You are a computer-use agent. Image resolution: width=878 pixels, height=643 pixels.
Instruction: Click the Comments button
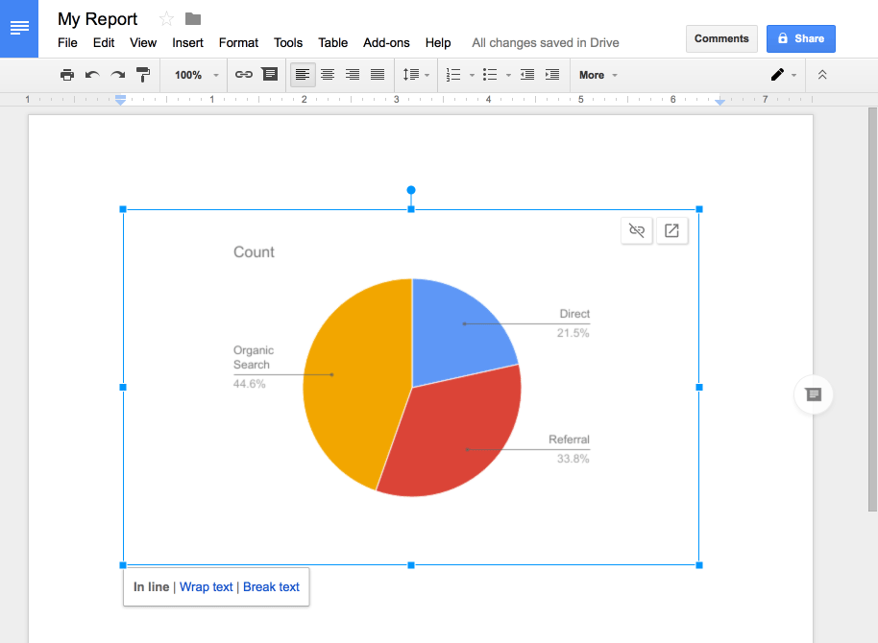pyautogui.click(x=721, y=38)
